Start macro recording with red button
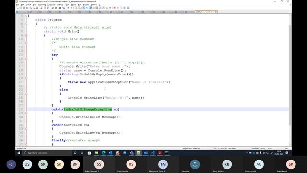307x173 pixels. click(x=115, y=8)
